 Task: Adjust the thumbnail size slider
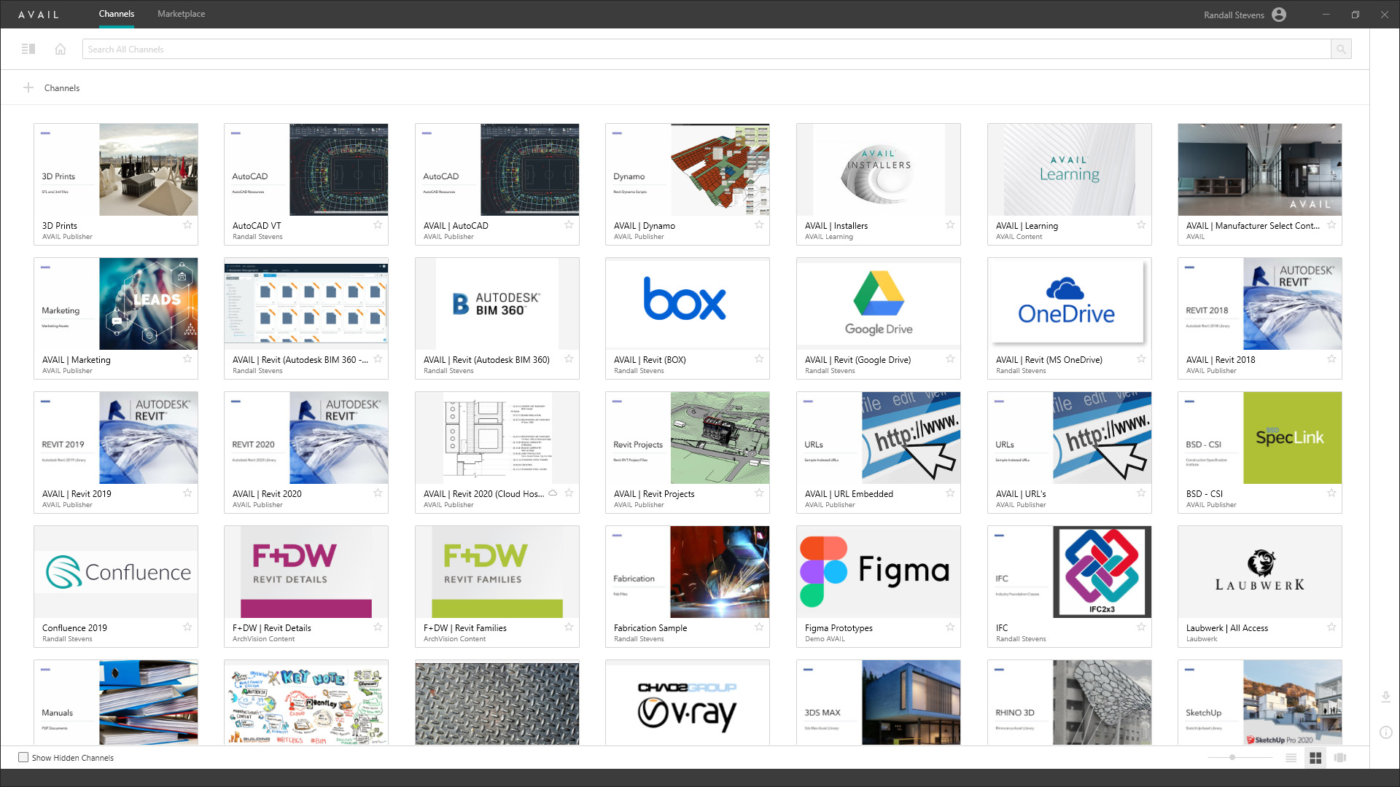point(1232,757)
